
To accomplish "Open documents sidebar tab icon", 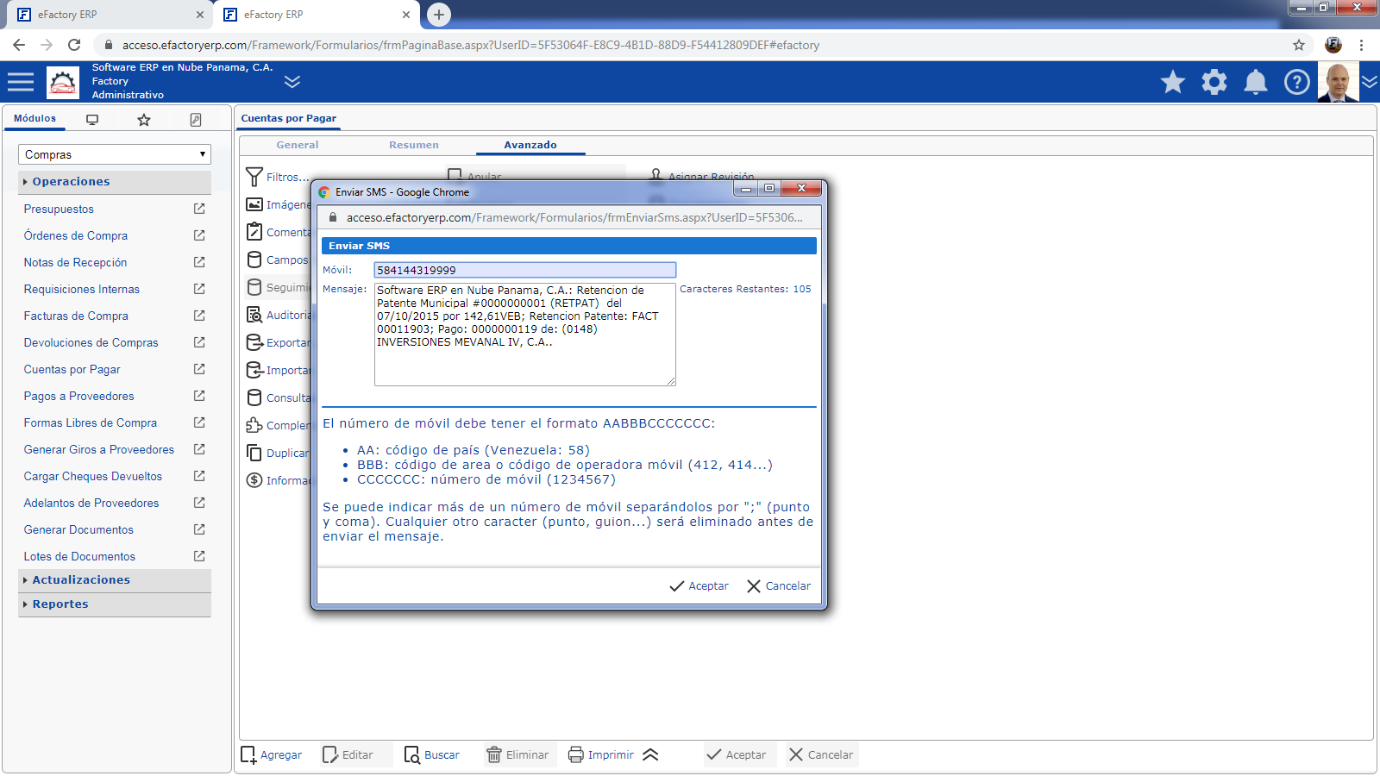I will (196, 120).
